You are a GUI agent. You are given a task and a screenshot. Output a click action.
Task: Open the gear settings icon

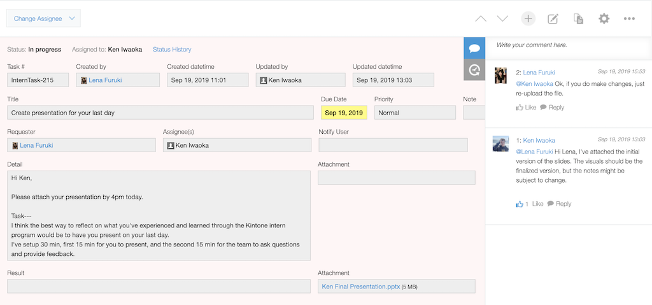604,18
